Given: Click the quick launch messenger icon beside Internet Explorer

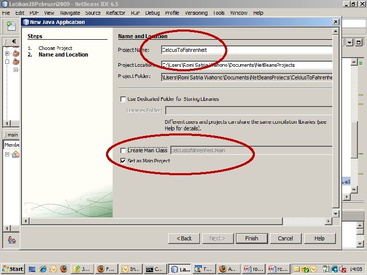Looking at the screenshot, I should click(53, 269).
